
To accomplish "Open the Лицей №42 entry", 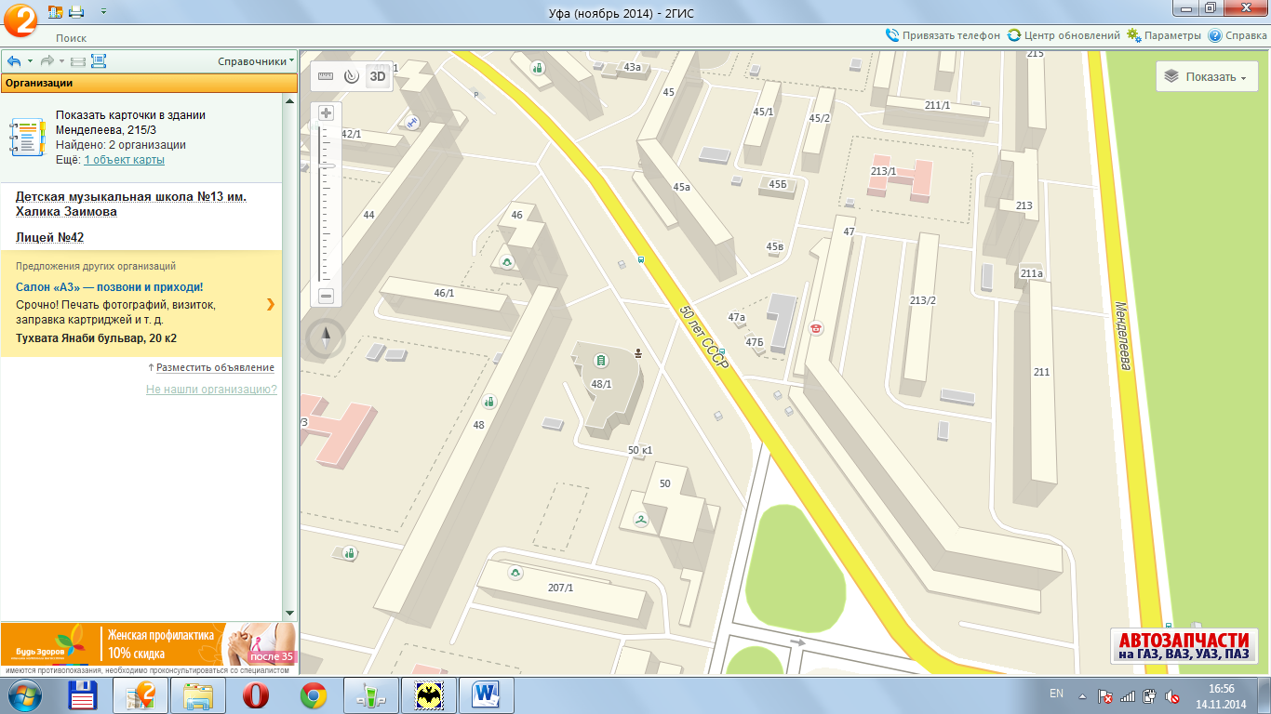I will coord(50,238).
